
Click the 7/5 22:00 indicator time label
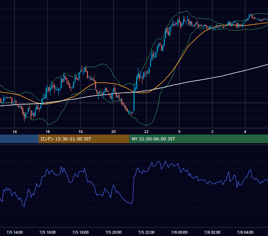coord(146,232)
